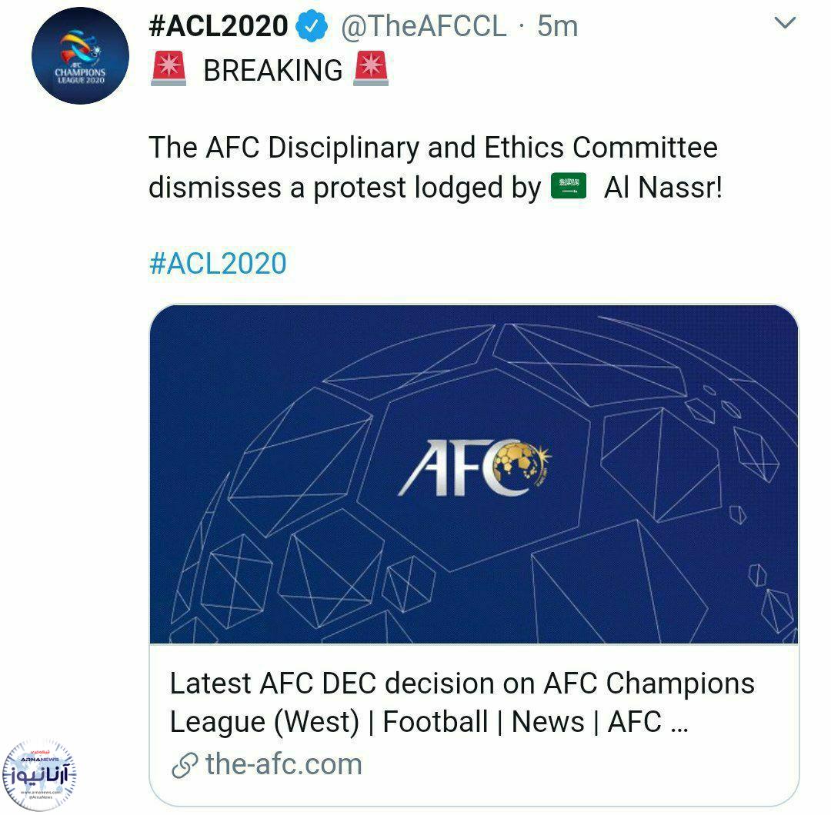Viewport: 831px width, 815px height.
Task: Click the ArnaNews watermark logo
Action: coord(39,775)
